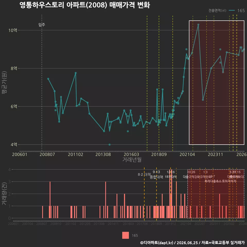Click 201912 on the volume chart x-axis
The width and height of the screenshot is (247, 247).
click(x=171, y=224)
